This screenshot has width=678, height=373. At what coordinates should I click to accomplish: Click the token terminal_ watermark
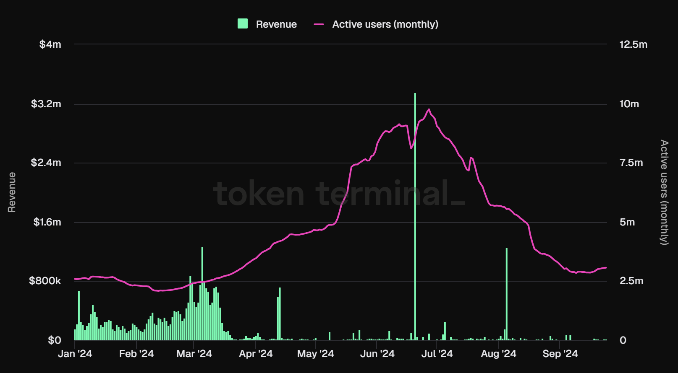coord(339,194)
